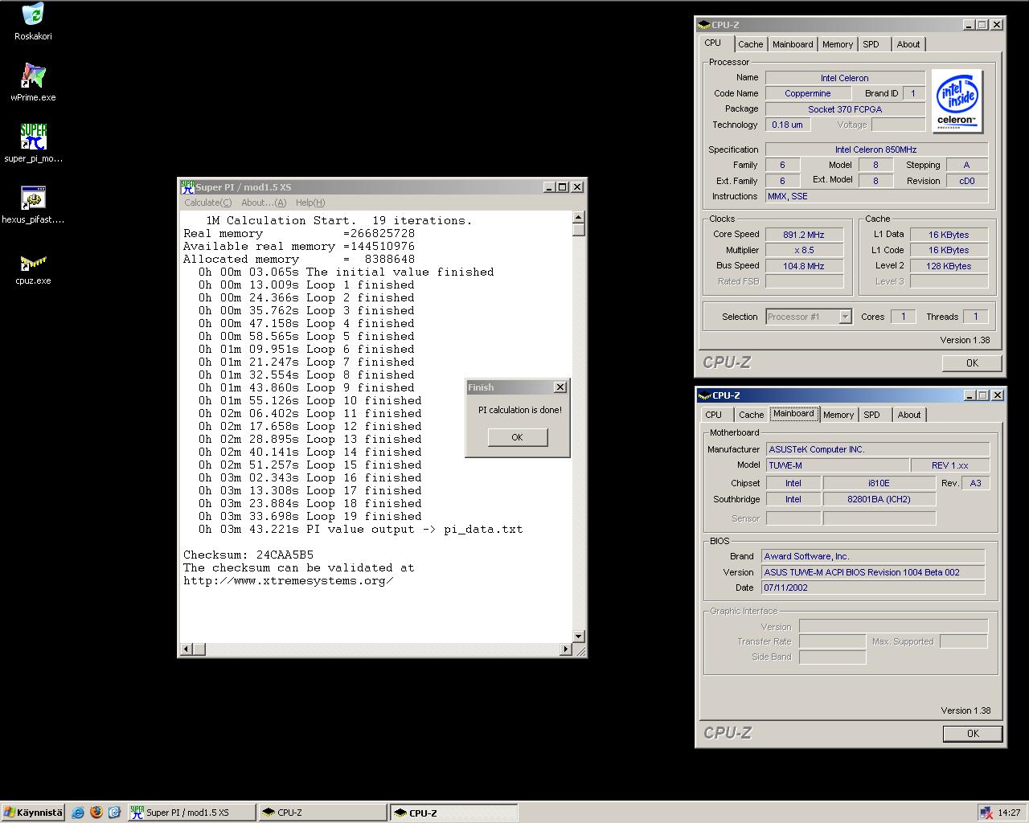Screen dimensions: 1029x823
Task: Click the Socket 370 FCPGA package field
Action: tap(845, 109)
